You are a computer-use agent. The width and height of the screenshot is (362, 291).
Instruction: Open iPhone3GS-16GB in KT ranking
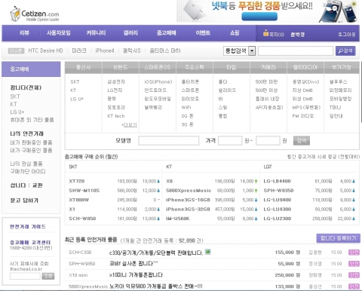click(188, 200)
